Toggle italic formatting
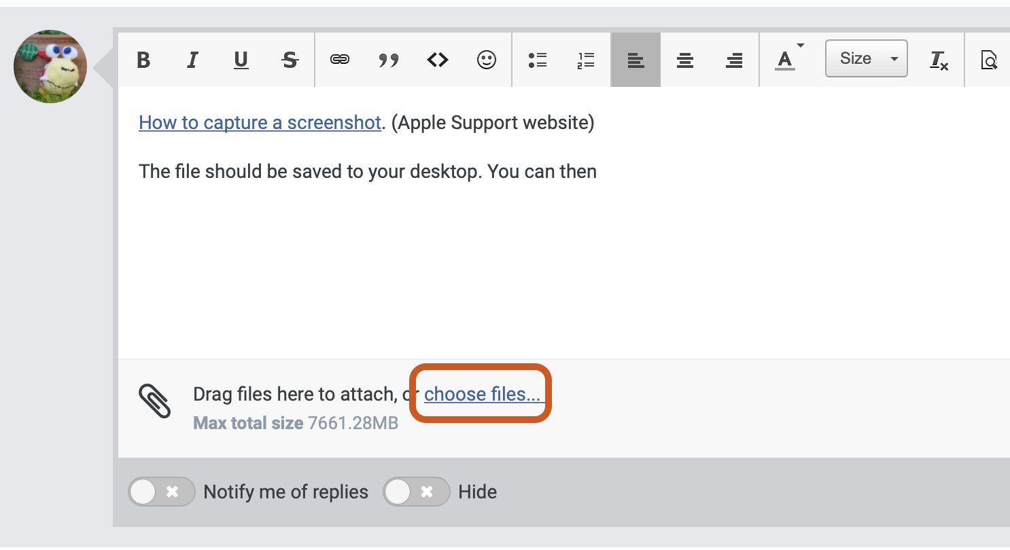The width and height of the screenshot is (1010, 550). point(192,60)
